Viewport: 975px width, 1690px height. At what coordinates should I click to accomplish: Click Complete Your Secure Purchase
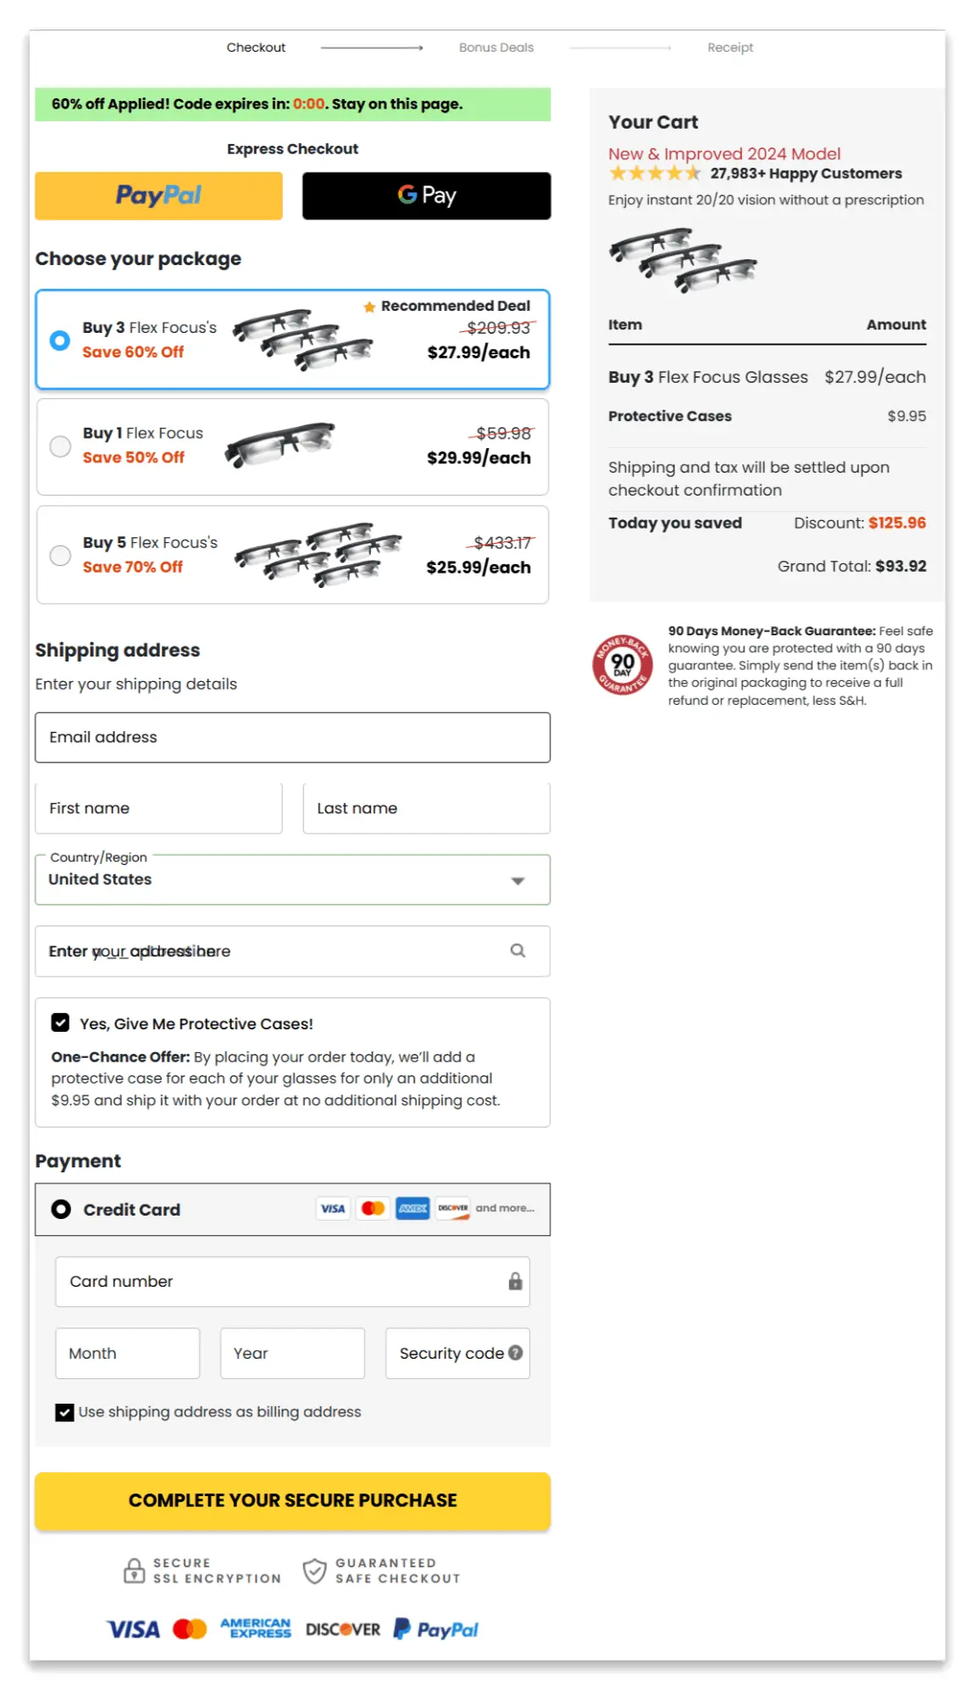[292, 1500]
